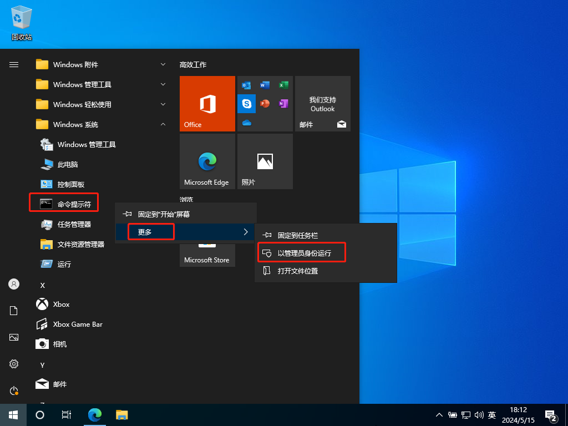568x426 pixels.
Task: Choose 固定到任务栏 from the submenu
Action: (x=298, y=235)
